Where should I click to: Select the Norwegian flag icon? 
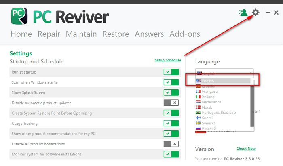198,107
